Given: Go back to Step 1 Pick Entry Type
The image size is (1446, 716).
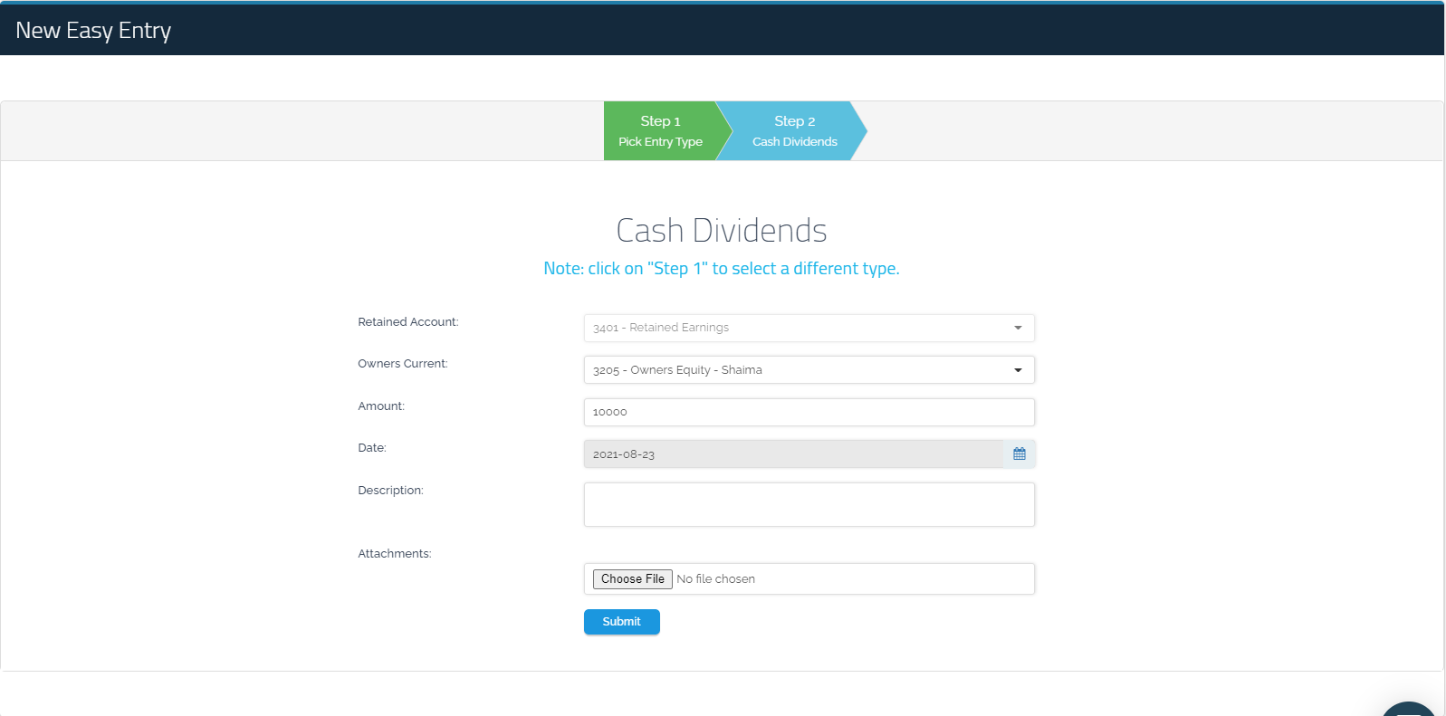Looking at the screenshot, I should 660,131.
